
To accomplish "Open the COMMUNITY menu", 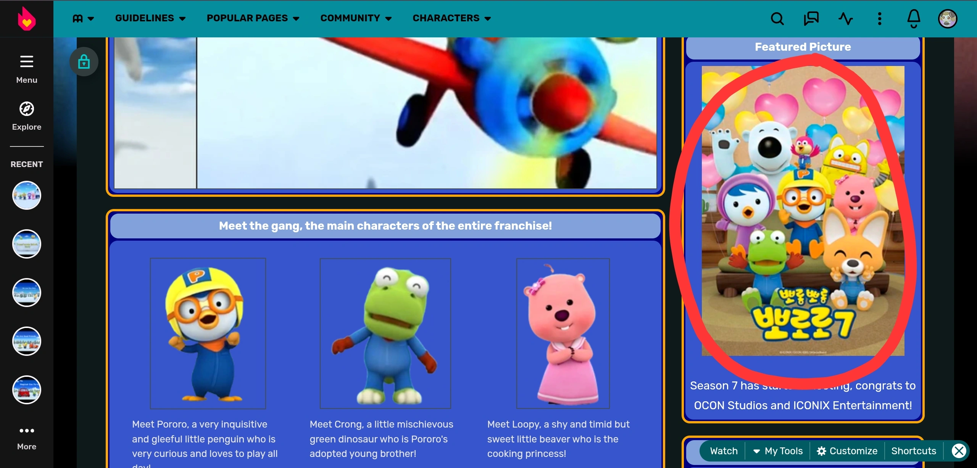I will coord(356,18).
